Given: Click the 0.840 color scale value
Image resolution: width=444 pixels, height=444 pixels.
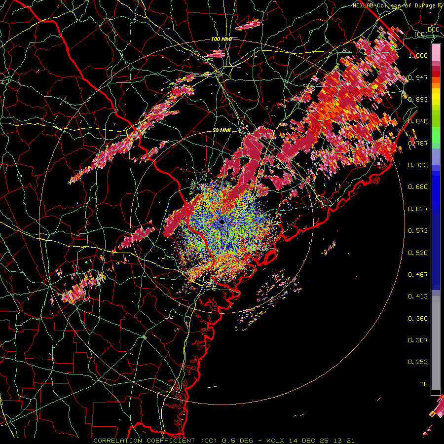Looking at the screenshot, I should click(418, 121).
